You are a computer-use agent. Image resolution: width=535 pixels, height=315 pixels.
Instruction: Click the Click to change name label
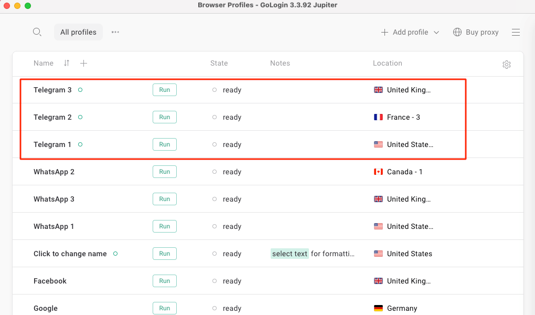point(70,254)
